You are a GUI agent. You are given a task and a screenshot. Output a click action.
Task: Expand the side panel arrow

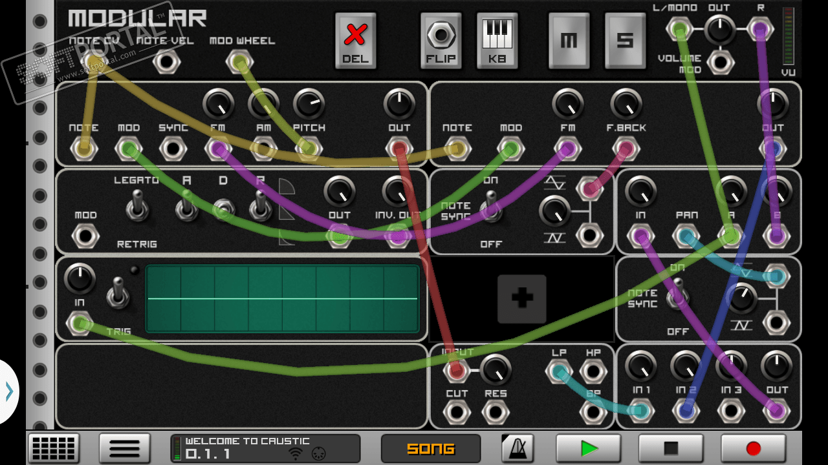tap(8, 391)
